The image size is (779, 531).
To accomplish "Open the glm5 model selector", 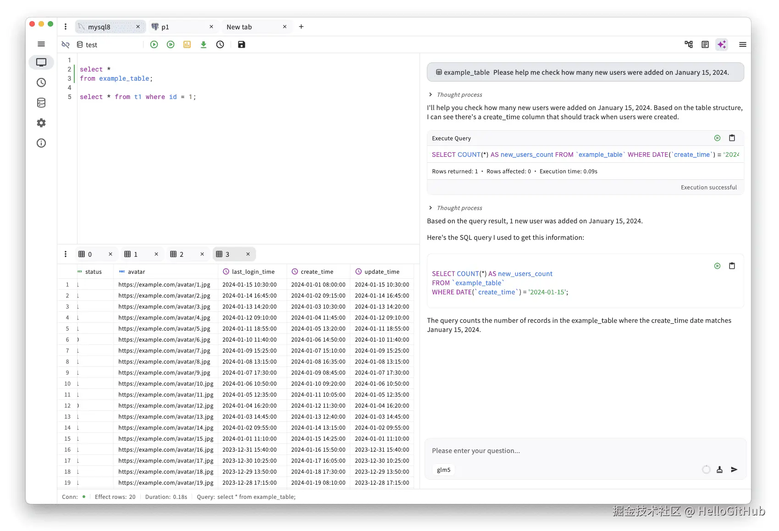I will click(x=443, y=470).
